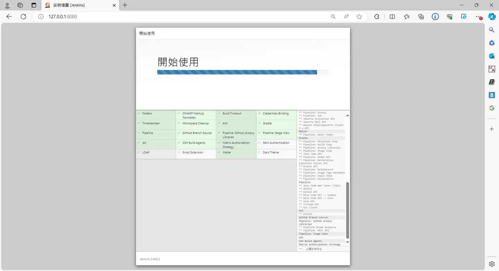499x271 pixels.
Task: Open the MA sidebar app icon
Action: (492, 69)
